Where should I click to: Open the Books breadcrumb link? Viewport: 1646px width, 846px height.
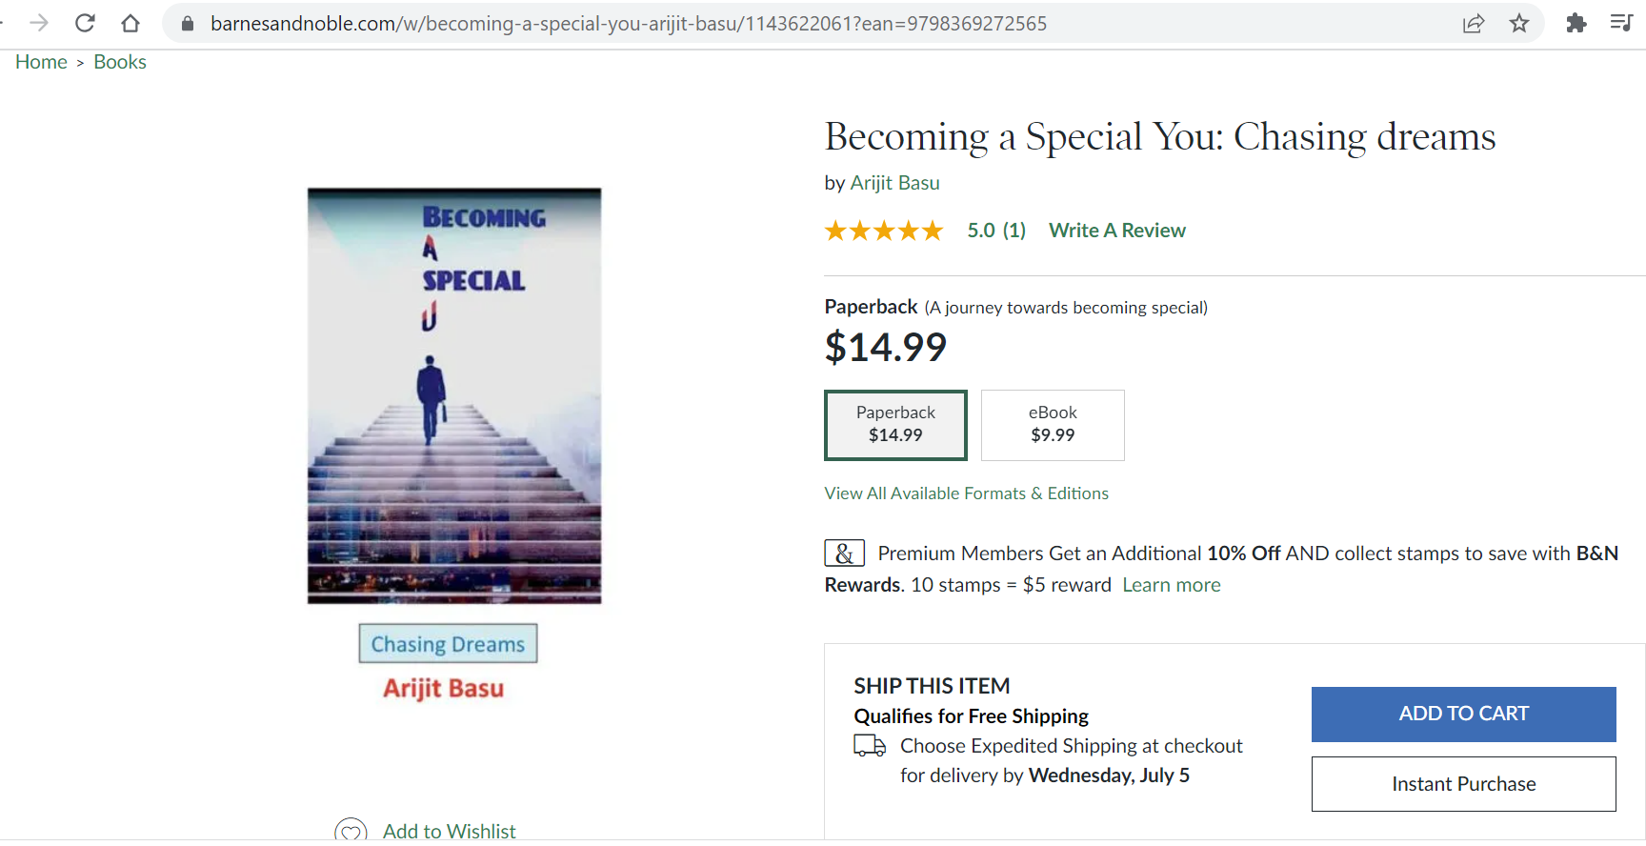click(x=120, y=62)
